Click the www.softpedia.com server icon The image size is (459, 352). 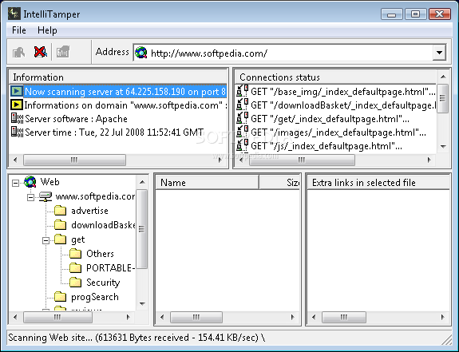coord(46,196)
